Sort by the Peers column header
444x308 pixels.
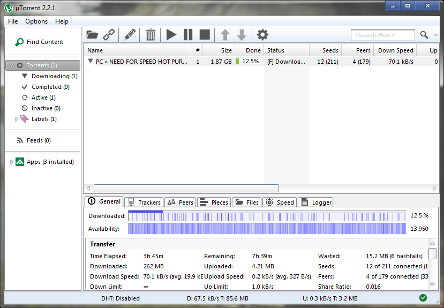[358, 50]
